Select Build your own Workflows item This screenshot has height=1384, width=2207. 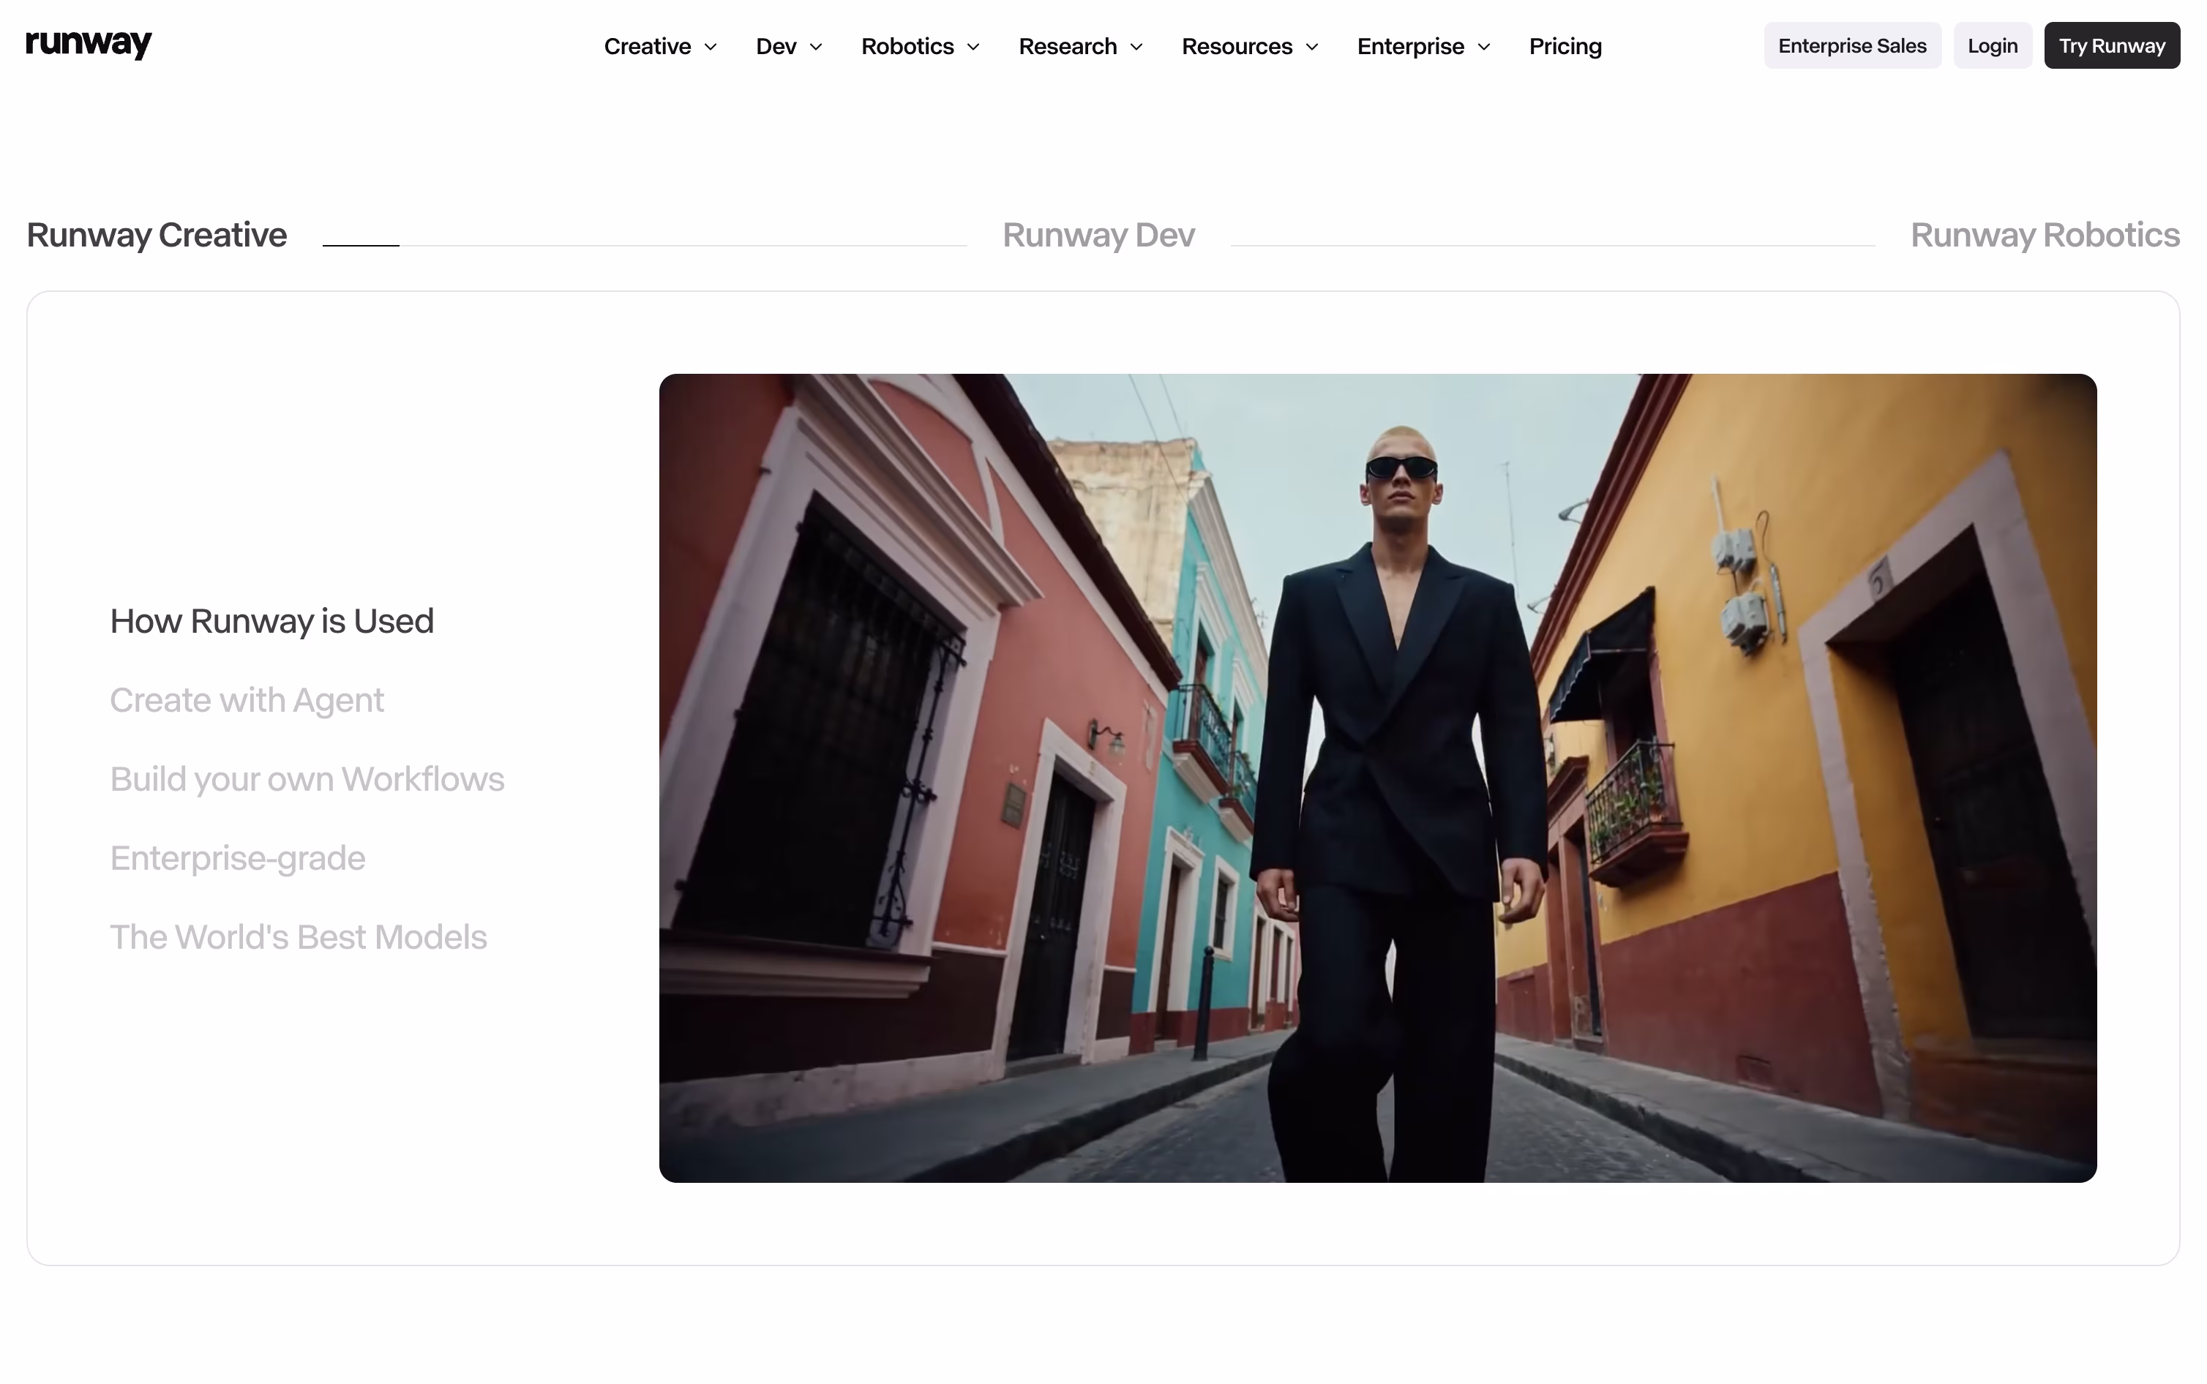click(307, 779)
